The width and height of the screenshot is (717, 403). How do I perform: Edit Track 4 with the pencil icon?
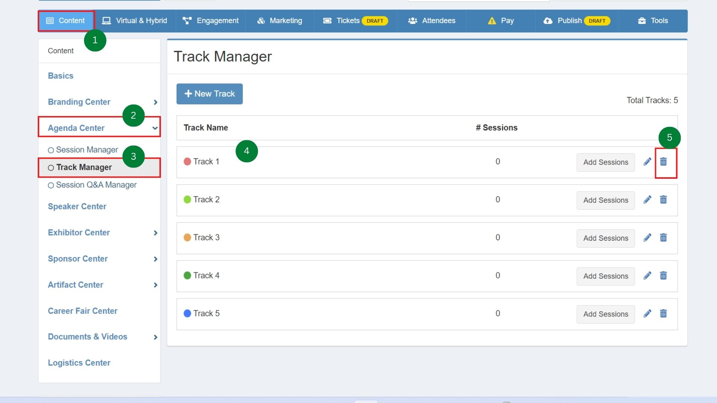coord(647,276)
